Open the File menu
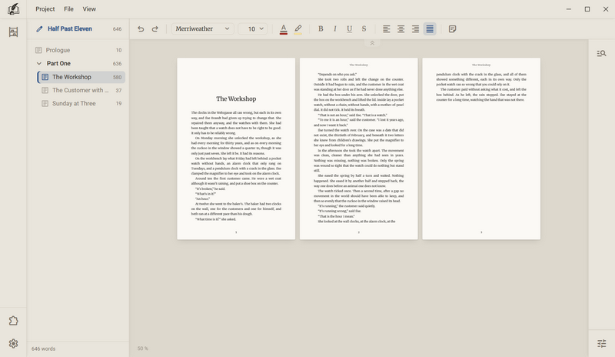Image resolution: width=615 pixels, height=357 pixels. [68, 9]
